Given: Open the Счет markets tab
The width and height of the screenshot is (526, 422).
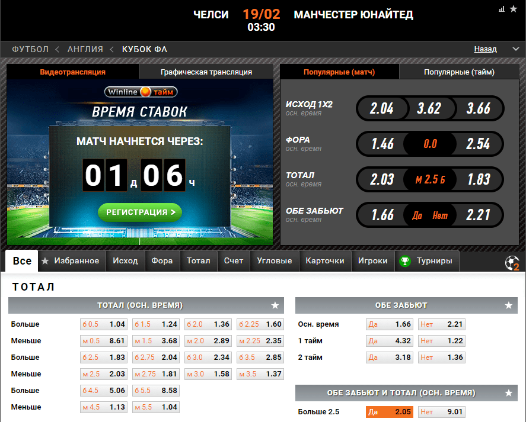Looking at the screenshot, I should point(234,260).
